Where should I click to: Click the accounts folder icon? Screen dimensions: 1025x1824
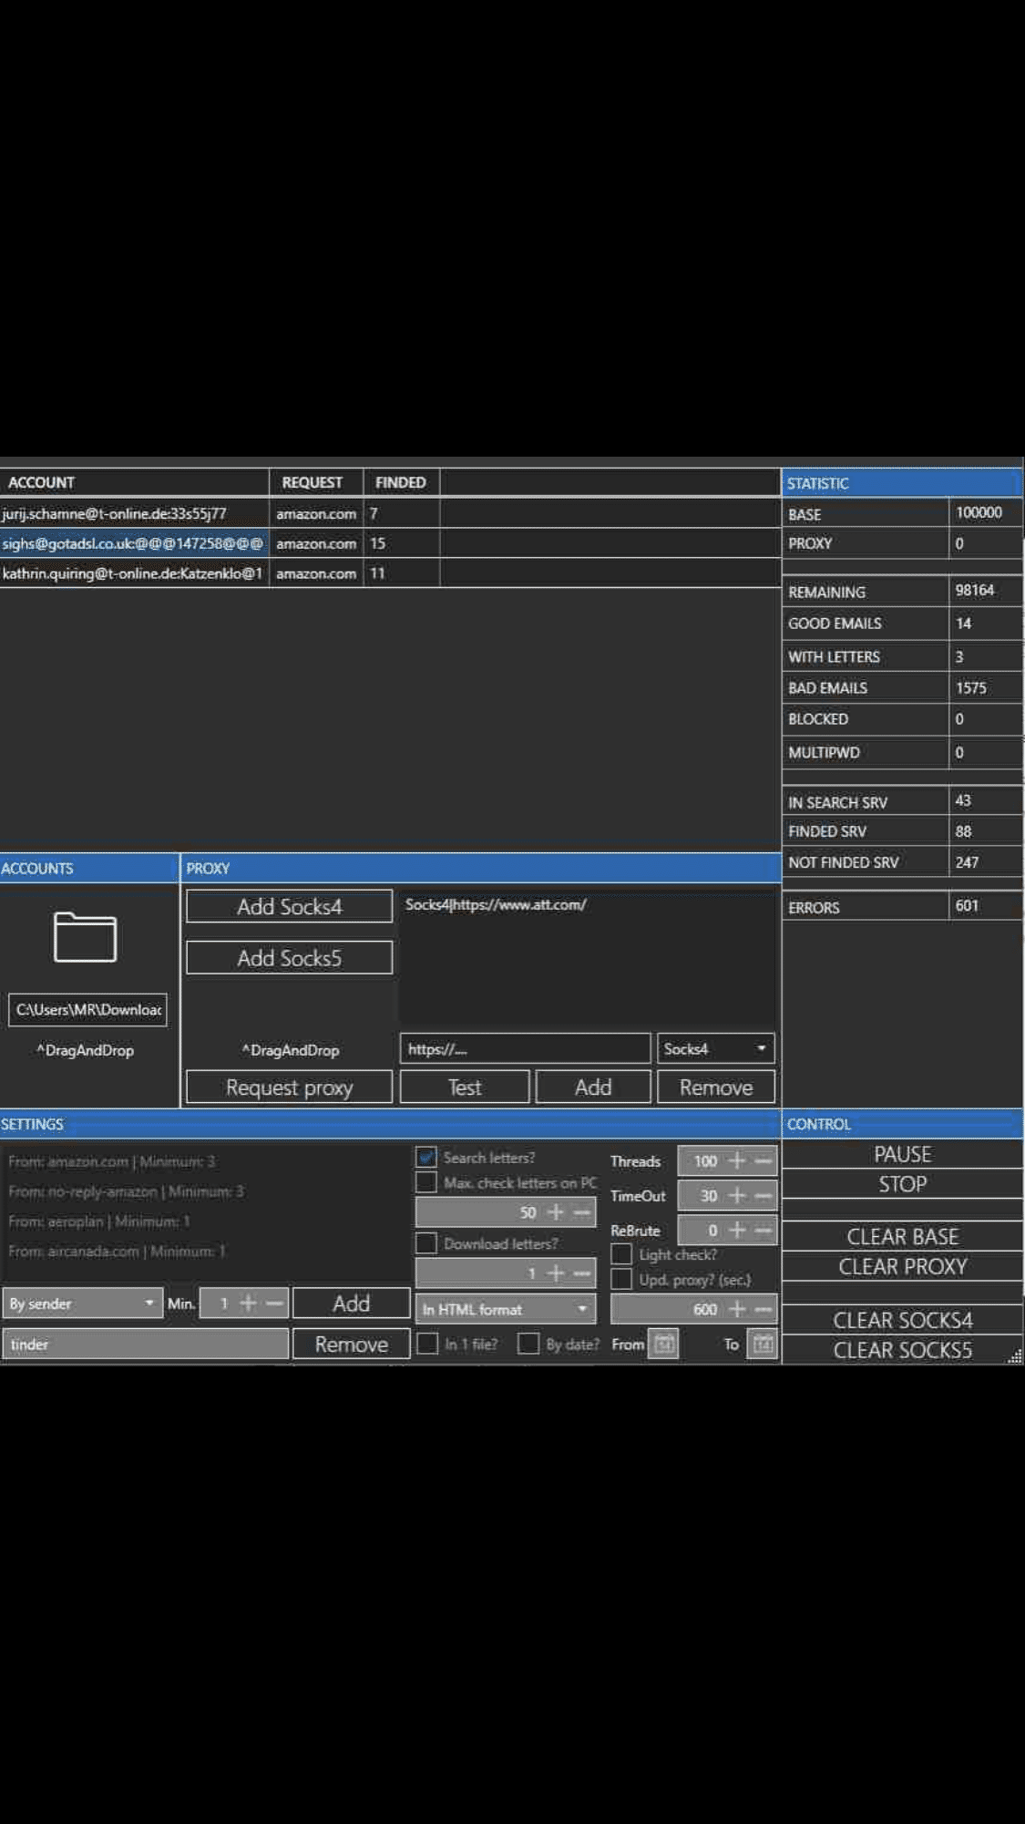(x=85, y=937)
